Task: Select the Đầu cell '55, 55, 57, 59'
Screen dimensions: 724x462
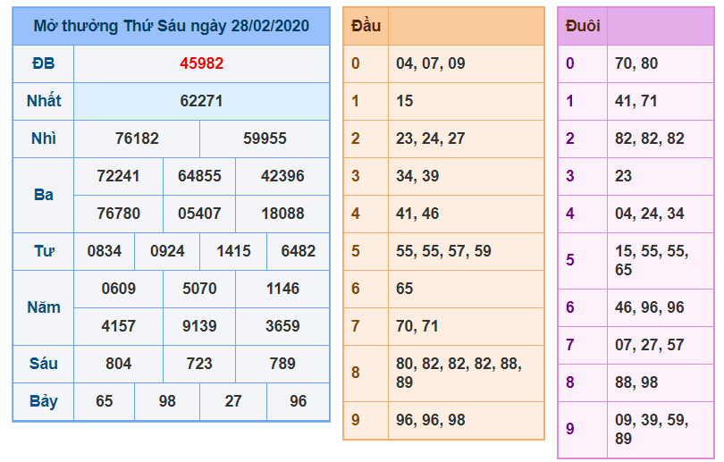Action: pos(443,251)
